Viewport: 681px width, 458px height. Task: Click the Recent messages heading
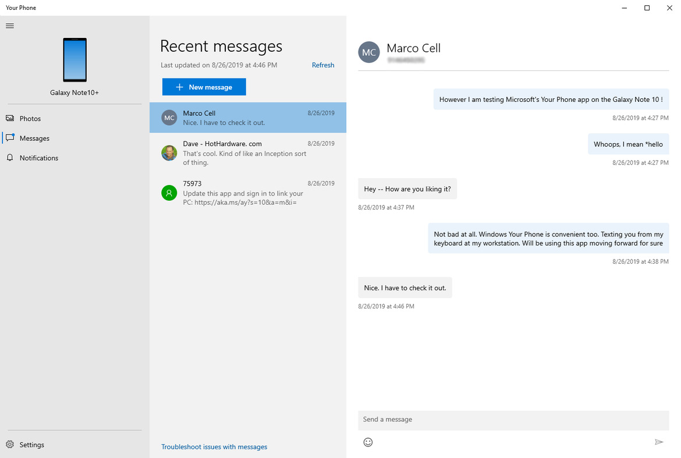pyautogui.click(x=221, y=46)
